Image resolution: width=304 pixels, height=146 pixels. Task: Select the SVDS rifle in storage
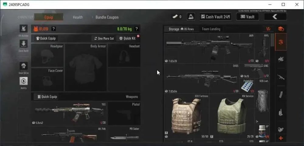pyautogui.click(x=202, y=78)
